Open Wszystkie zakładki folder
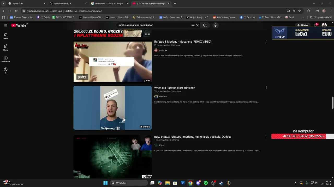334x187 pixels. point(321,17)
